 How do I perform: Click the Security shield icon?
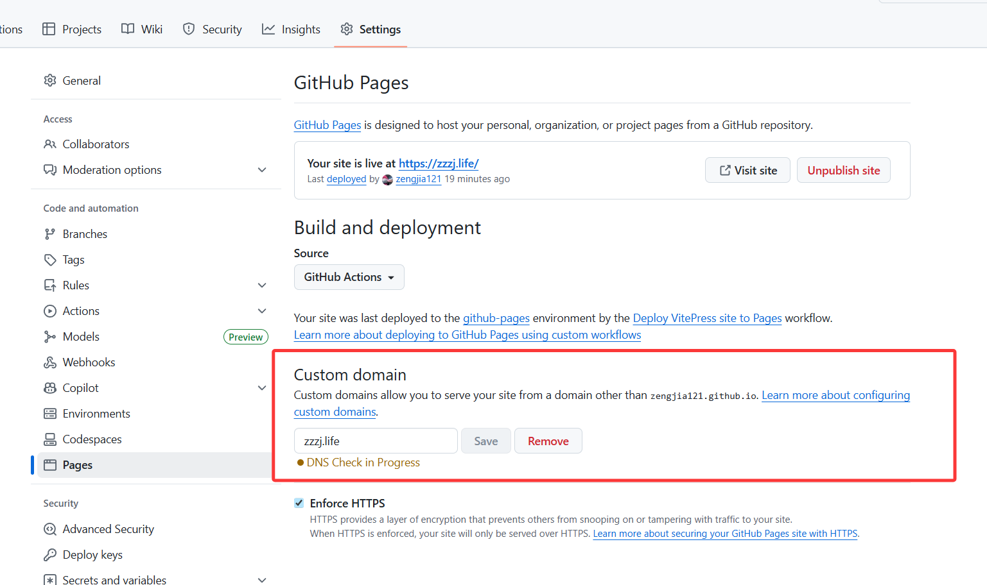coord(189,29)
